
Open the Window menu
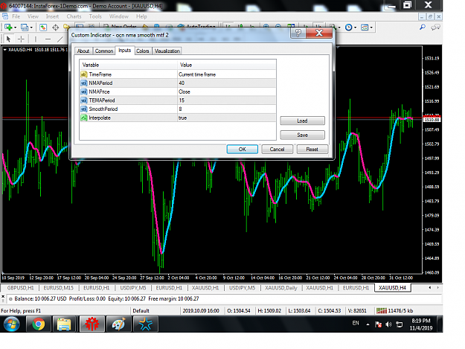point(118,16)
